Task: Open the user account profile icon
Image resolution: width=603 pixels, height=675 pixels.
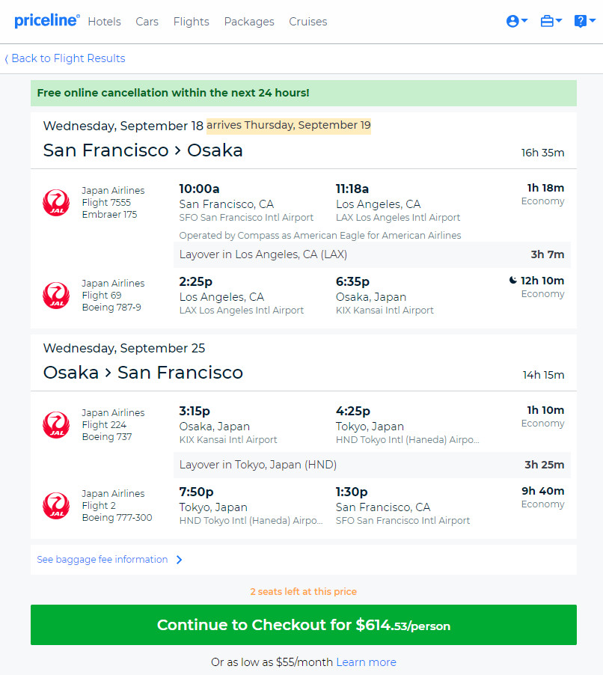Action: coord(512,21)
